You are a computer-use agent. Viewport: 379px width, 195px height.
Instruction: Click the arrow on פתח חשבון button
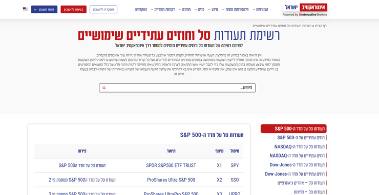pyautogui.click(x=35, y=10)
